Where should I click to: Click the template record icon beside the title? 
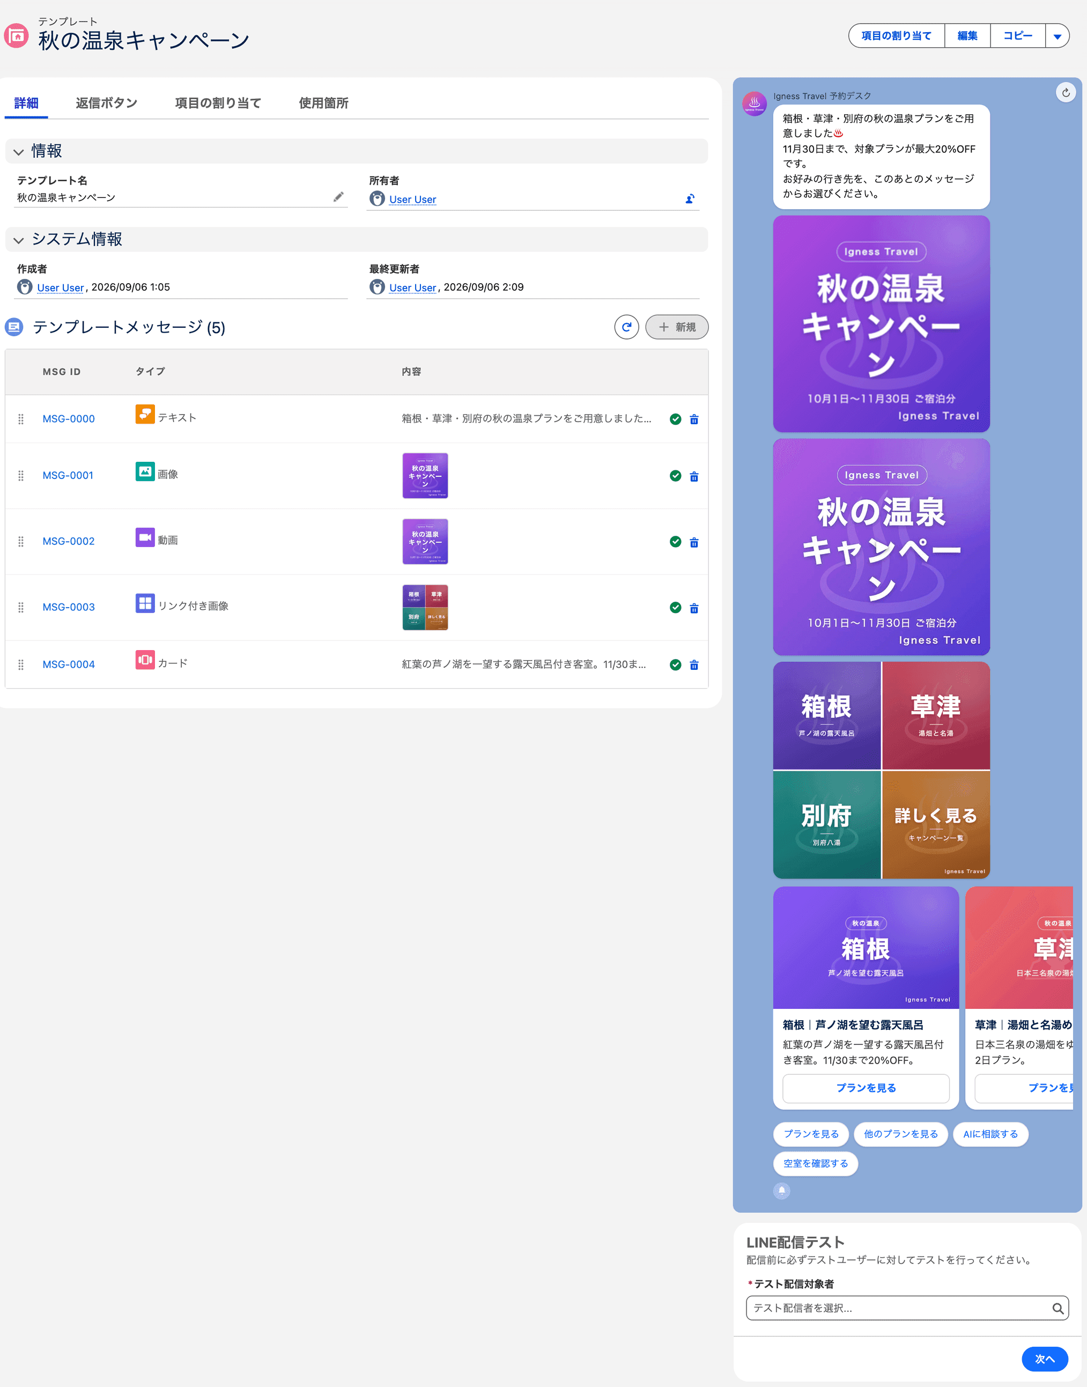coord(17,35)
